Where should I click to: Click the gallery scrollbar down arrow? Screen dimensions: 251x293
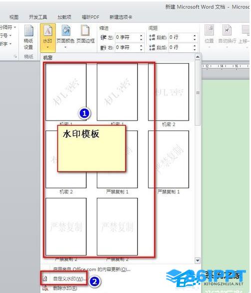pos(198,260)
